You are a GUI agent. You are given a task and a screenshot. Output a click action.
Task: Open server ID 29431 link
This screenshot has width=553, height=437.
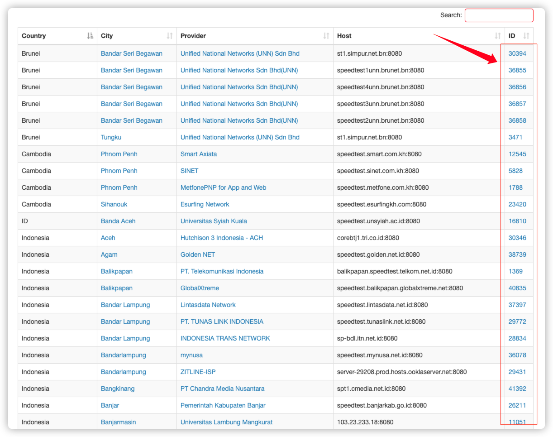517,372
